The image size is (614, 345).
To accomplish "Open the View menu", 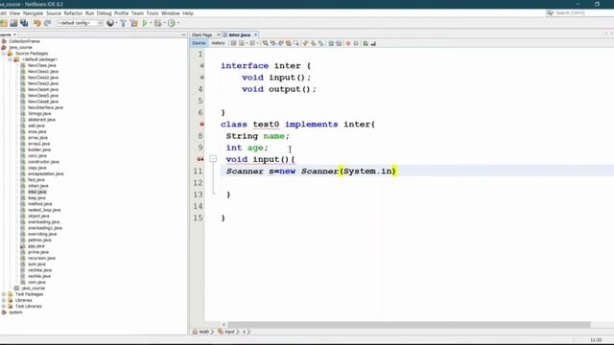I will coord(14,12).
